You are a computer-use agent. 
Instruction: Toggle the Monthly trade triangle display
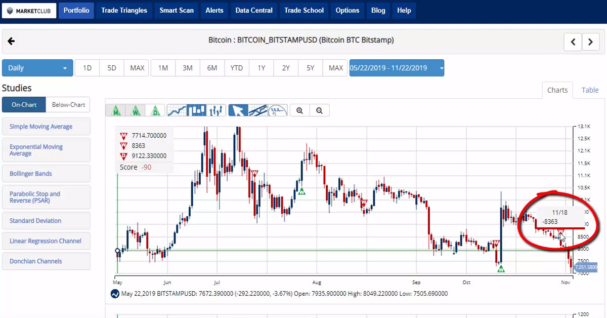coord(116,110)
